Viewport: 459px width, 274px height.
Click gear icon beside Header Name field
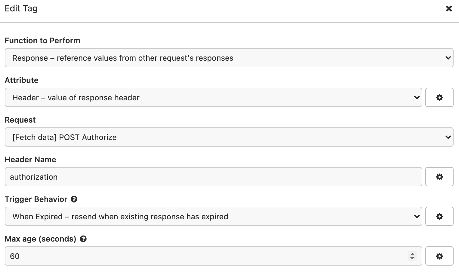[439, 177]
